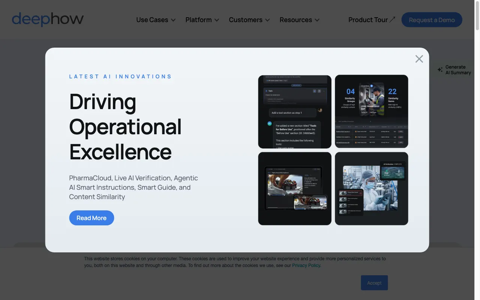Click the Request a Demo button
The width and height of the screenshot is (480, 300).
coord(432,20)
